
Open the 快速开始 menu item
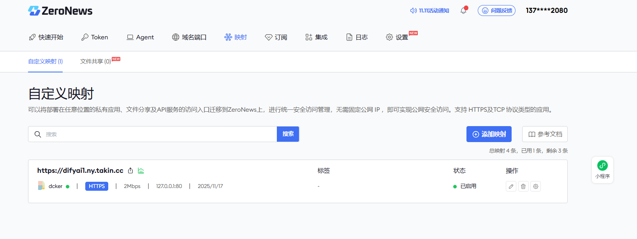tap(46, 37)
